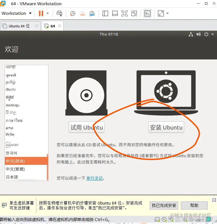
Task: Select മലയാളം in language list
Action: coord(26,105)
